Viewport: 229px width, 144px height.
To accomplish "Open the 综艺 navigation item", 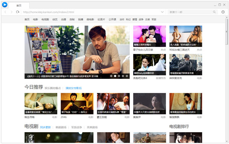I will (x=55, y=19).
